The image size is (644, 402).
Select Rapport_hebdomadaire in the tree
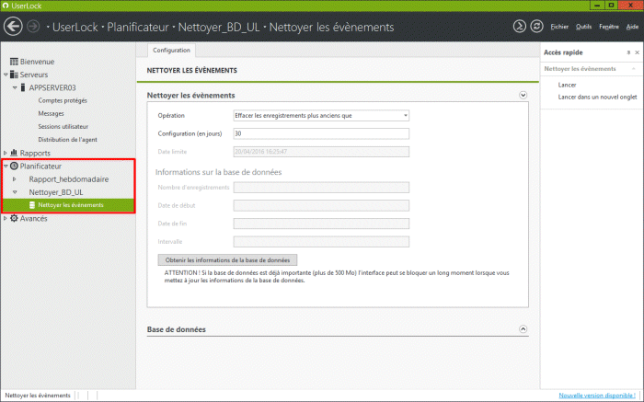click(x=69, y=179)
